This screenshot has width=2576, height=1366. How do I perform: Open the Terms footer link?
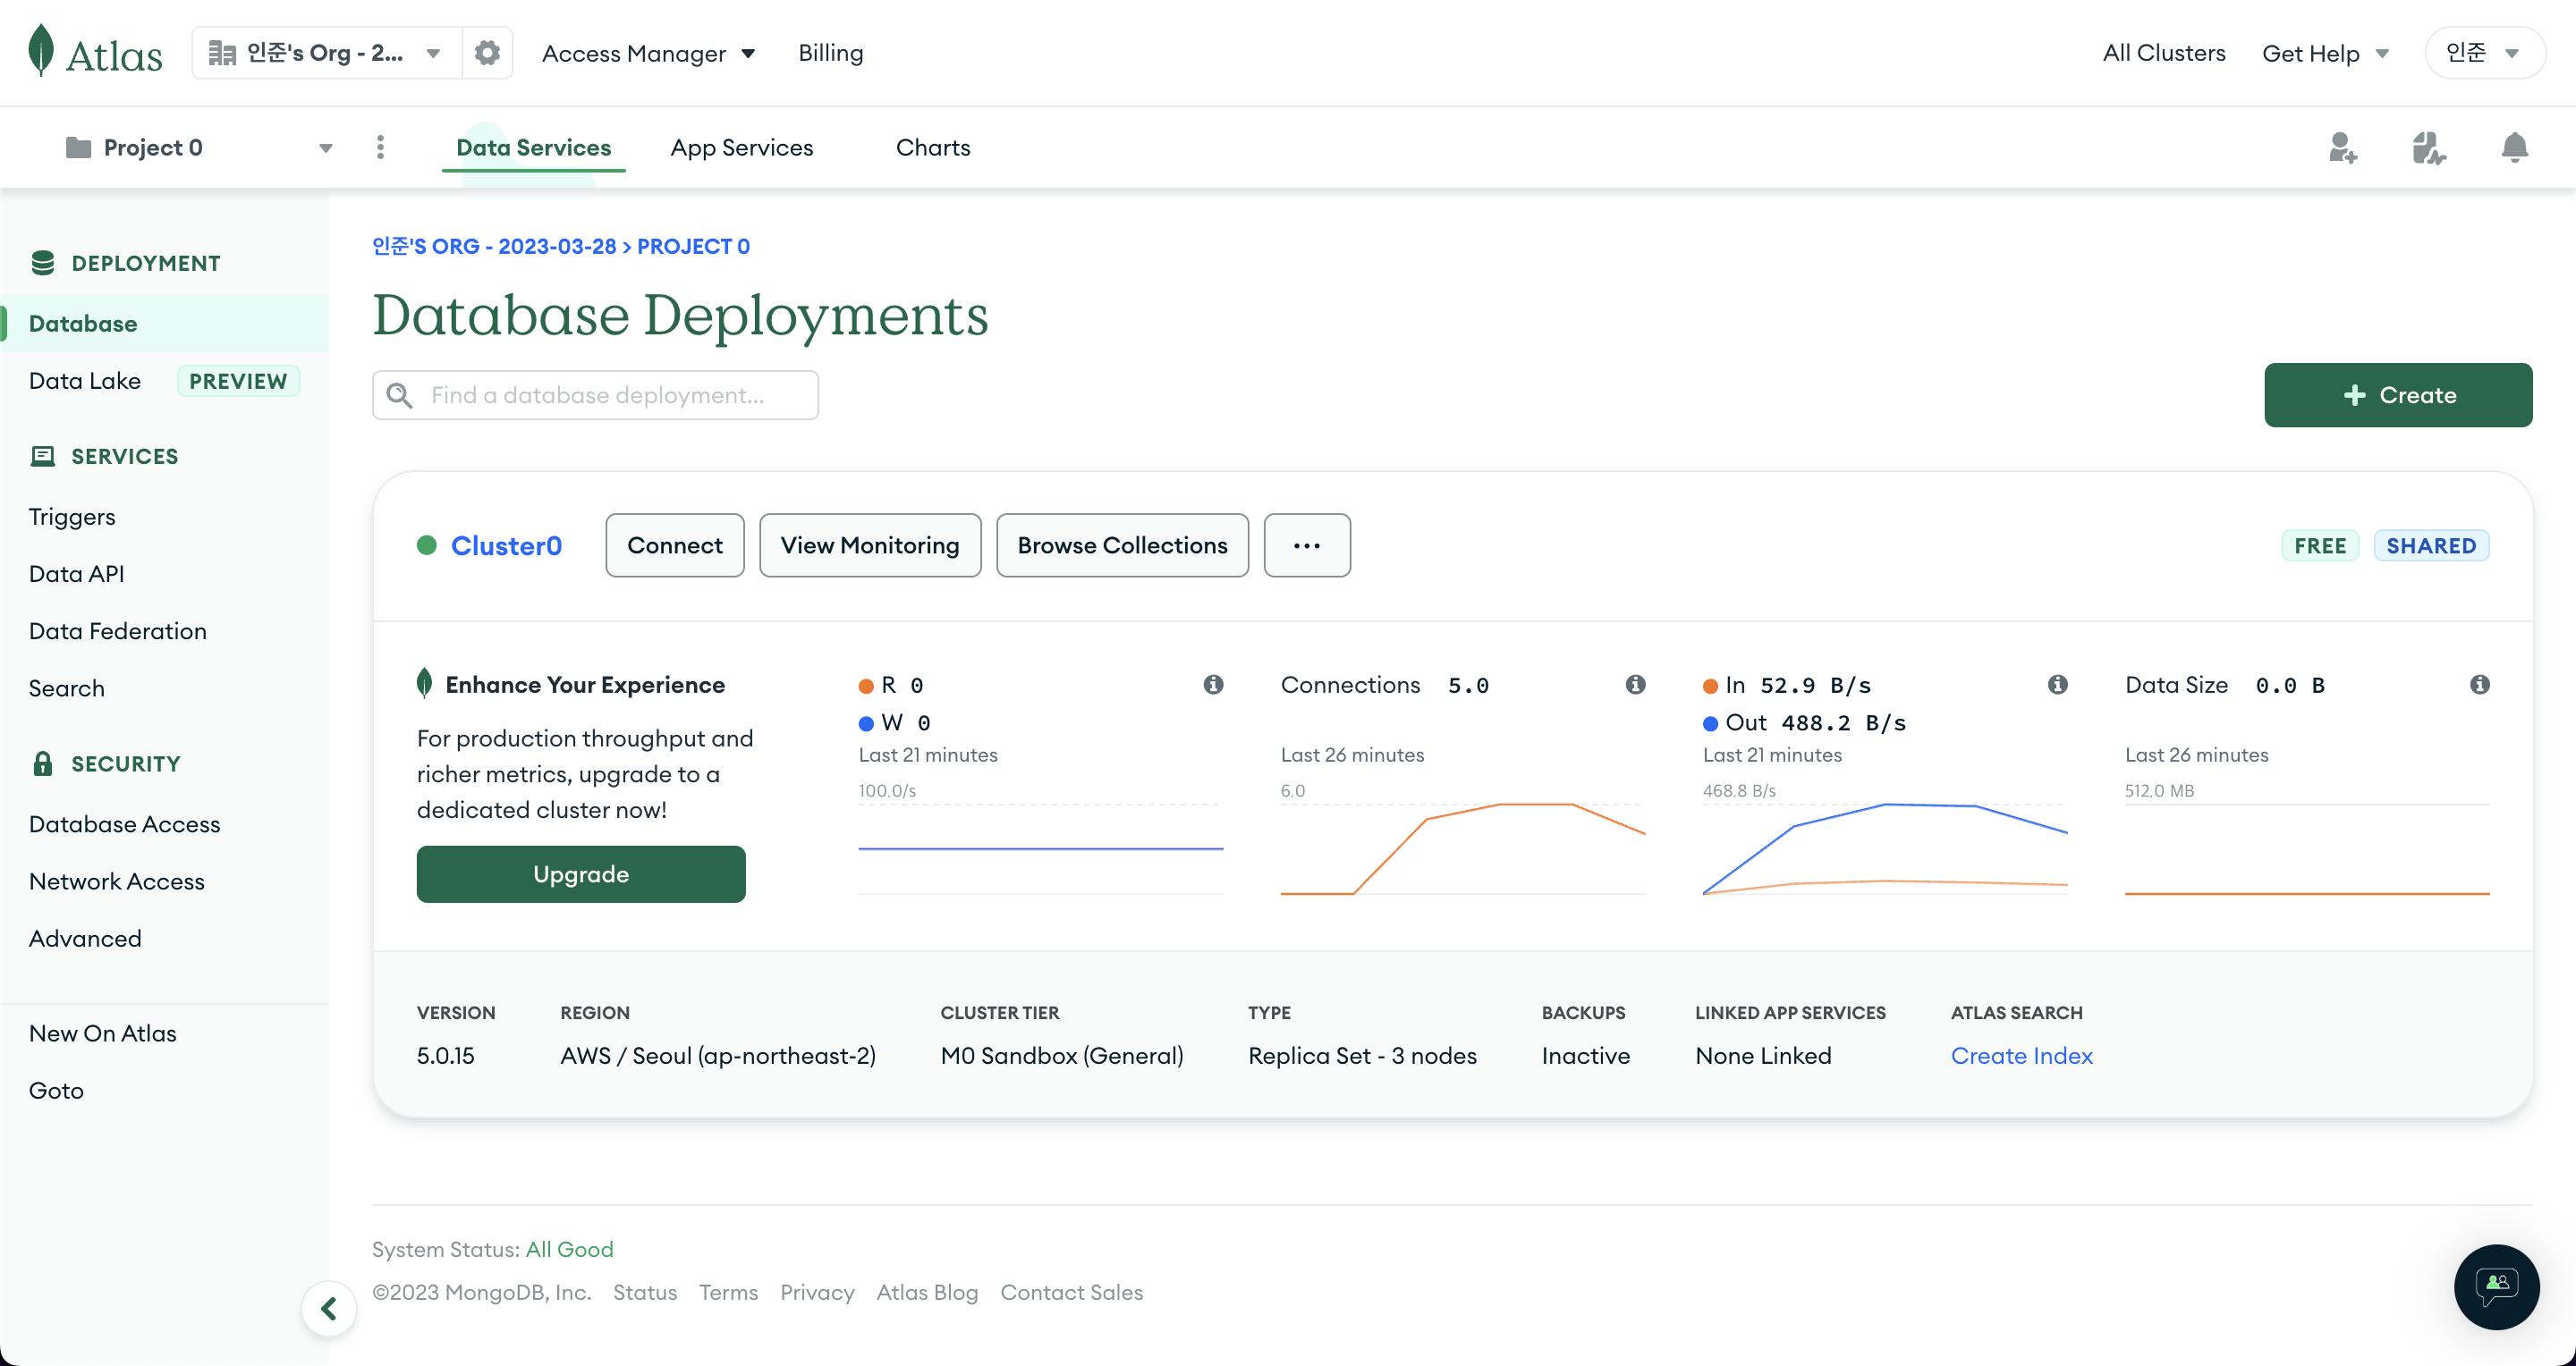coord(728,1292)
